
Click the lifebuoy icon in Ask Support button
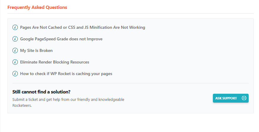[x=244, y=98]
